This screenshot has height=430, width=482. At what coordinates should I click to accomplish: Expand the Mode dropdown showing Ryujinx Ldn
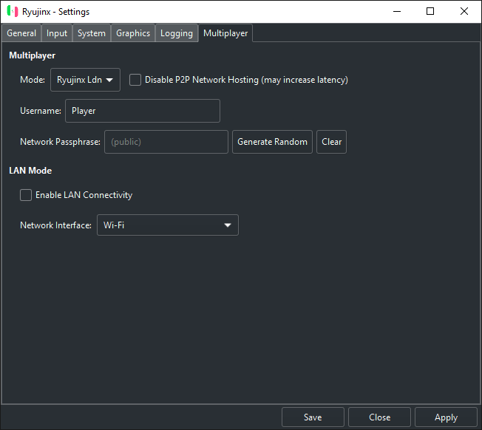pos(85,80)
